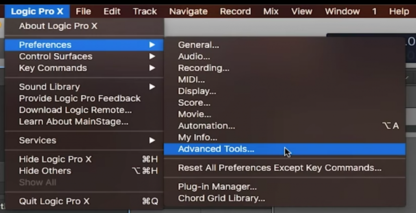Open Recording… preferences
Screen dimensions: 416x213
click(285, 68)
